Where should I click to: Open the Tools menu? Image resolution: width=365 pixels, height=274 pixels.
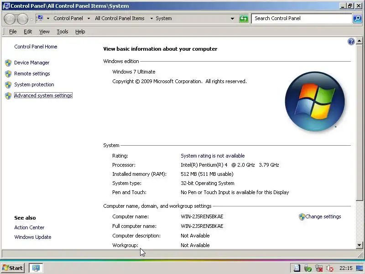click(63, 32)
